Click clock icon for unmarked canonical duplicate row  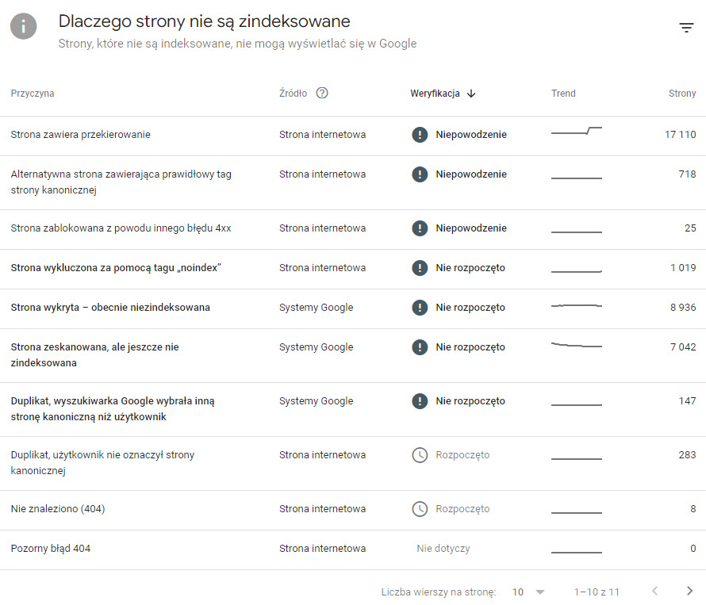tap(420, 455)
